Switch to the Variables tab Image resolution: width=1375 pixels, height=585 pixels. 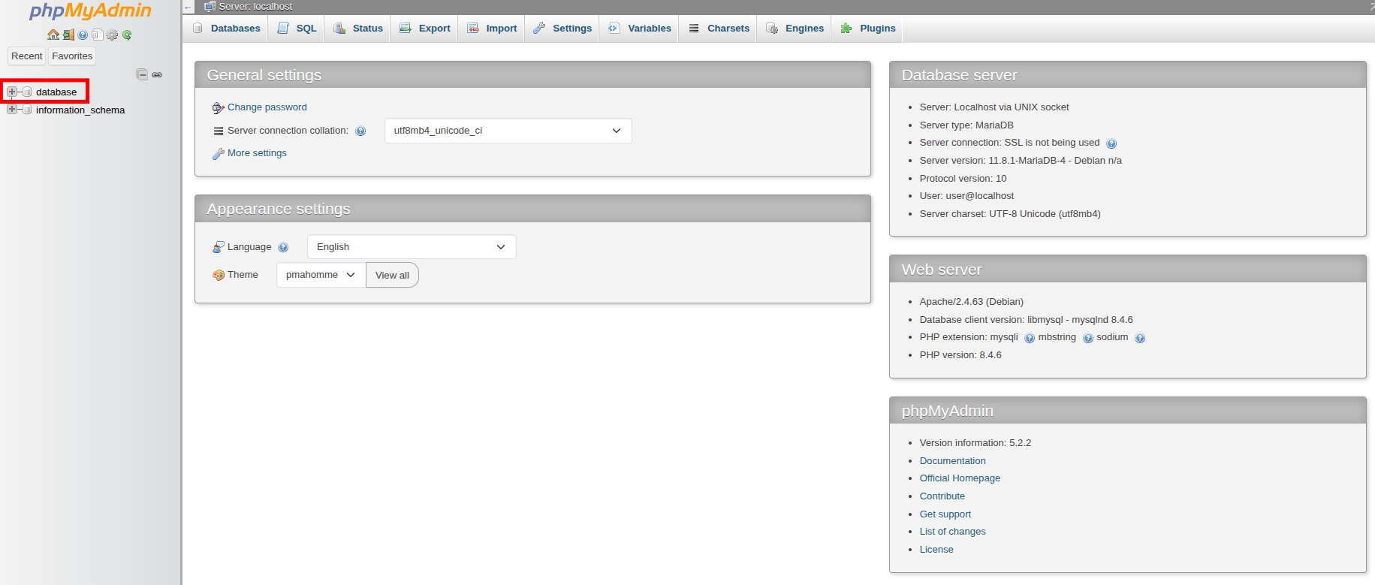click(640, 29)
